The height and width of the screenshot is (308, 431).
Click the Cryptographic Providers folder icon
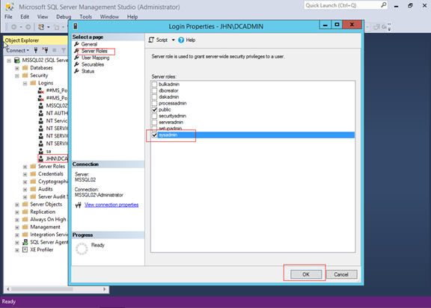pos(33,182)
